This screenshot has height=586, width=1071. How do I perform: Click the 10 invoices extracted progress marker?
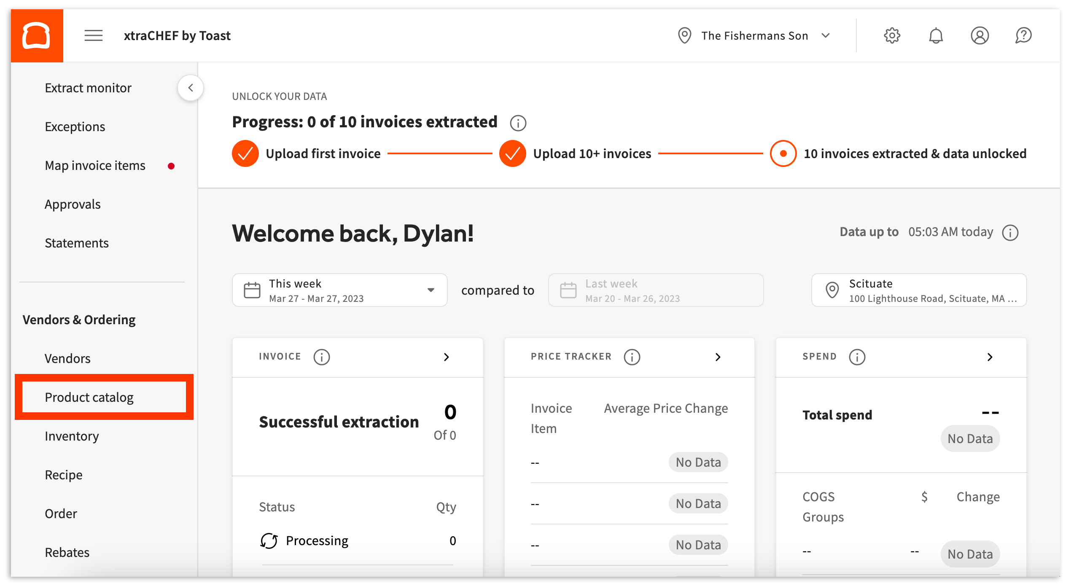pos(783,153)
